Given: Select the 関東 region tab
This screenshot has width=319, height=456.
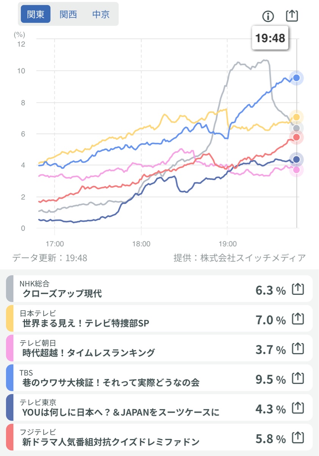Looking at the screenshot, I should pos(36,14).
